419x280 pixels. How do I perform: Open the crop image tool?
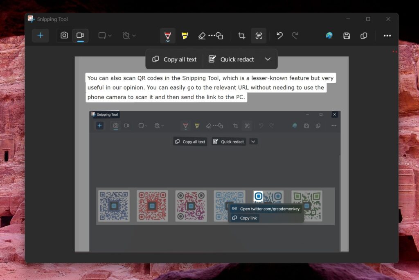241,36
